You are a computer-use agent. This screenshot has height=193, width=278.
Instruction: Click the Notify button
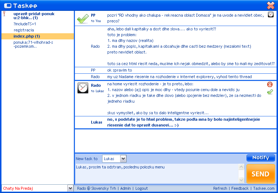[261, 158]
